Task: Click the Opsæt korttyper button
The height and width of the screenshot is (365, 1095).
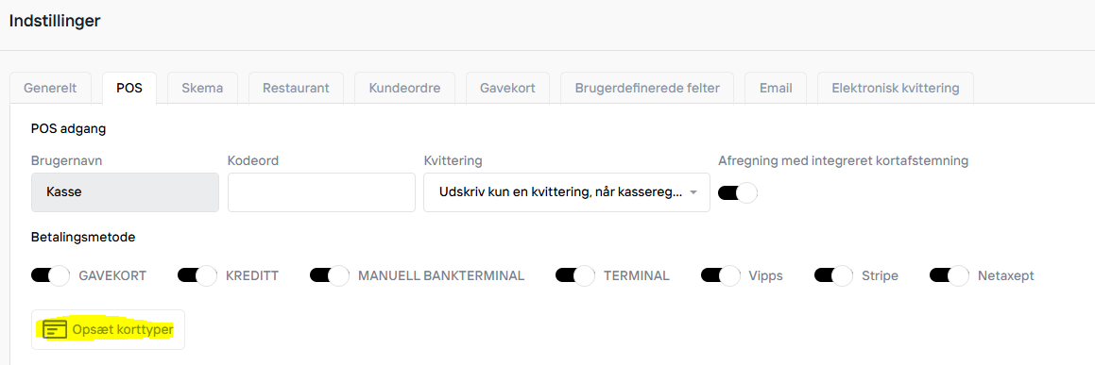Action: click(x=109, y=329)
